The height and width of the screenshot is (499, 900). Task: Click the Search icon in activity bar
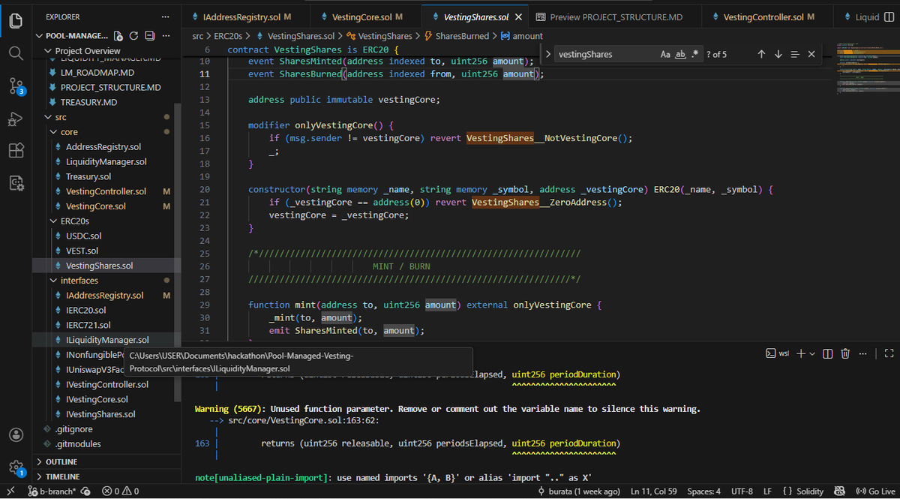[16, 53]
